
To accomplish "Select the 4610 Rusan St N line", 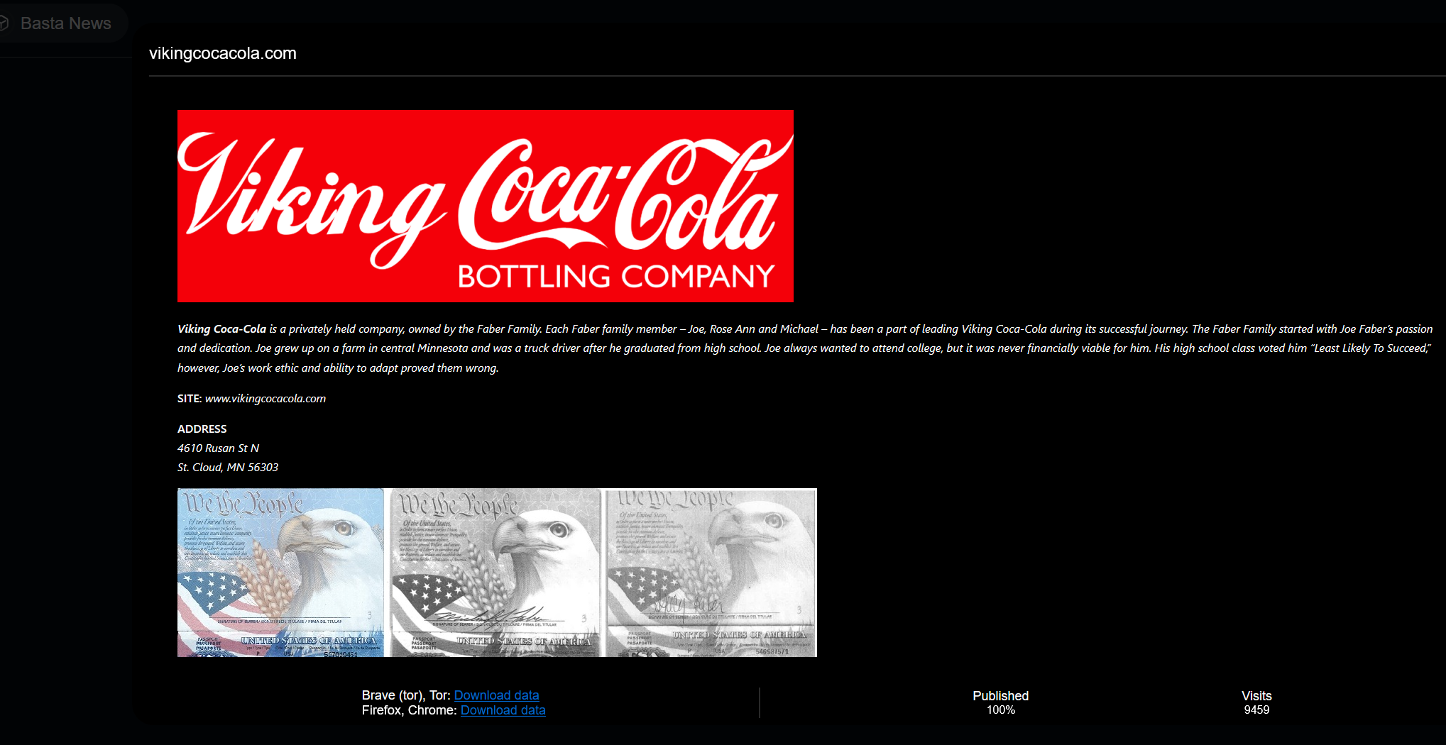I will (219, 448).
